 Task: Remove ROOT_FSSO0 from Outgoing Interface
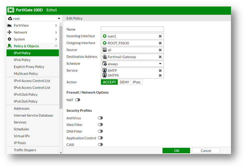click(160, 43)
